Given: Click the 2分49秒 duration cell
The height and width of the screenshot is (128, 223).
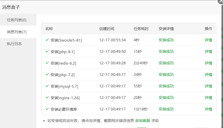Looking at the screenshot, I should [141, 63].
